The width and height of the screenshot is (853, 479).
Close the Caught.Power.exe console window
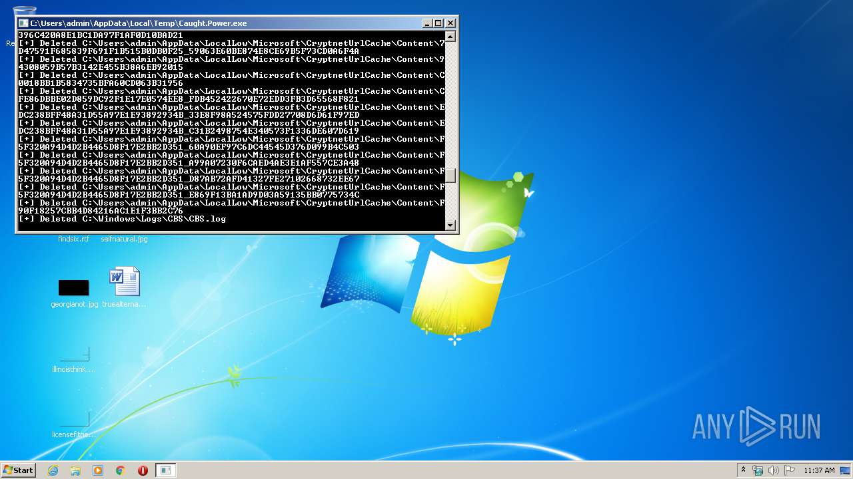pos(450,23)
